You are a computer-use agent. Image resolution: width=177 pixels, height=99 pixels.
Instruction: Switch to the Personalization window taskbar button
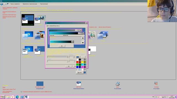tap(27, 97)
